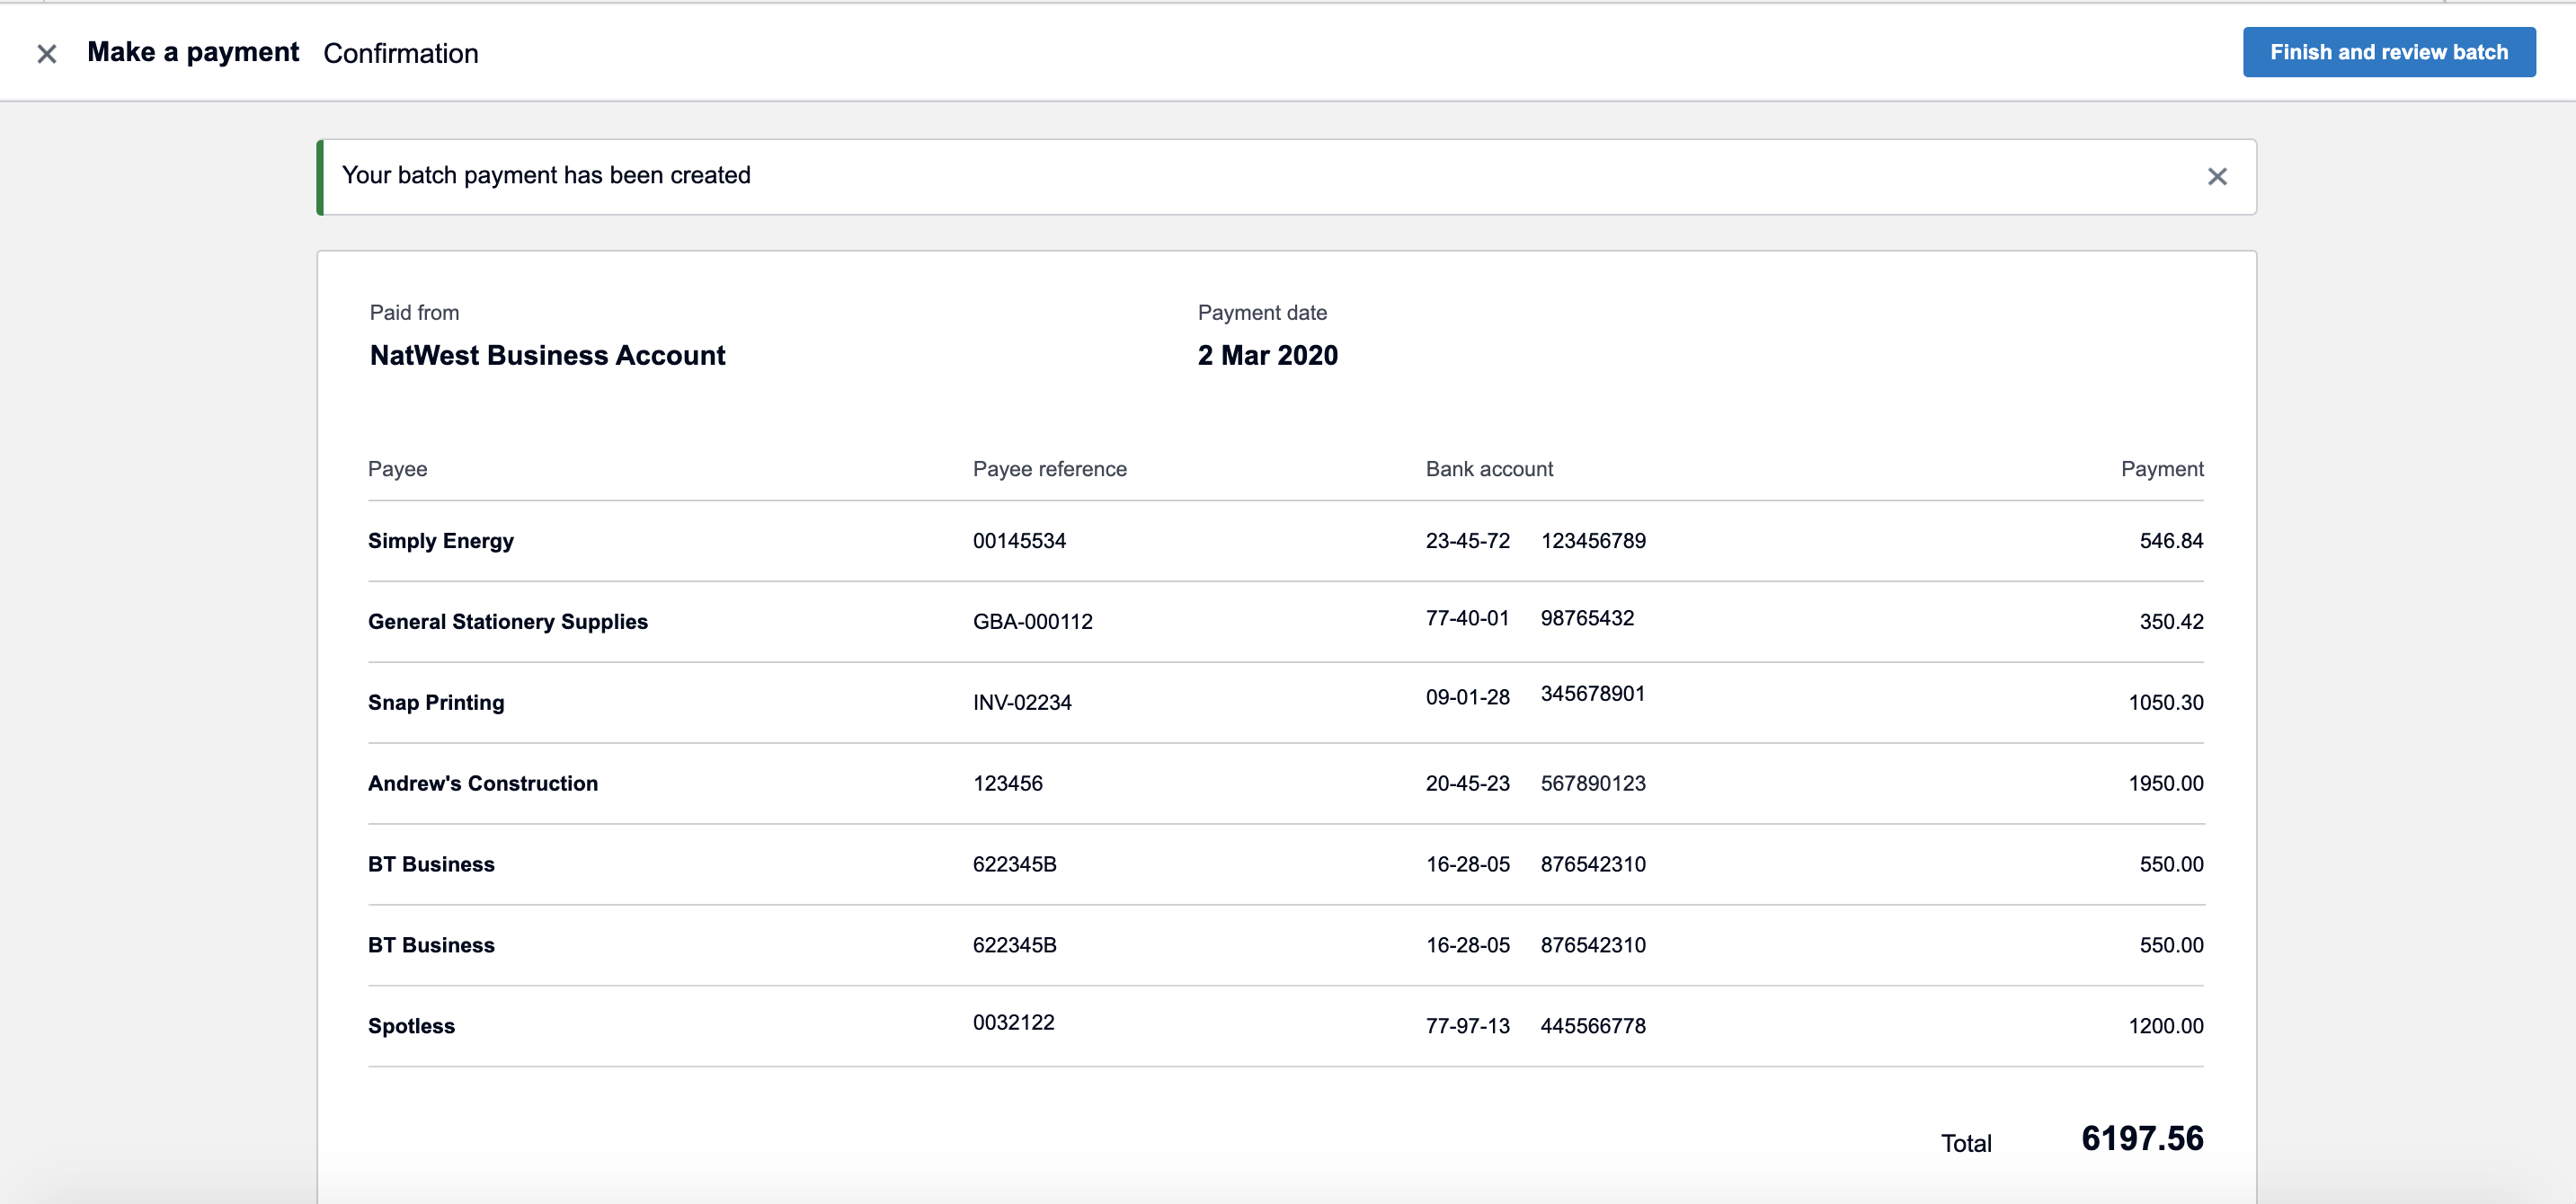
Task: Click the Spotless payee name
Action: pyautogui.click(x=411, y=1026)
